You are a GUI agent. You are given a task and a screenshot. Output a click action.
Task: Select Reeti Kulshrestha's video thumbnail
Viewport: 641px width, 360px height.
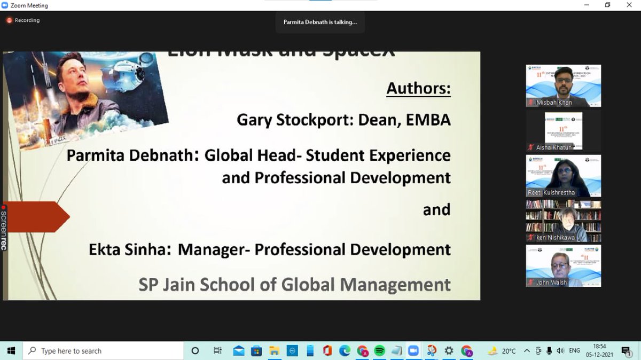(564, 176)
